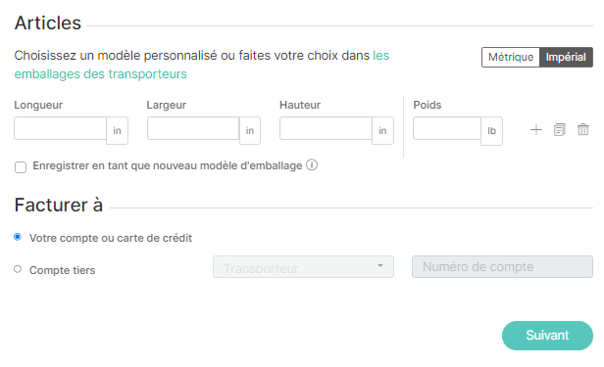The height and width of the screenshot is (367, 604).
Task: Switch units to Impérial
Action: click(566, 58)
